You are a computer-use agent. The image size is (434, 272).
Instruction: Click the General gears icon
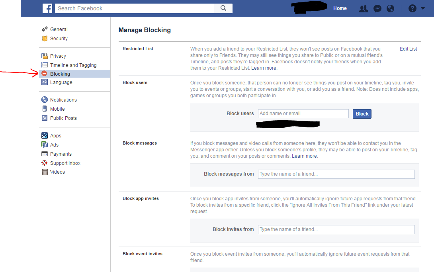click(x=45, y=29)
